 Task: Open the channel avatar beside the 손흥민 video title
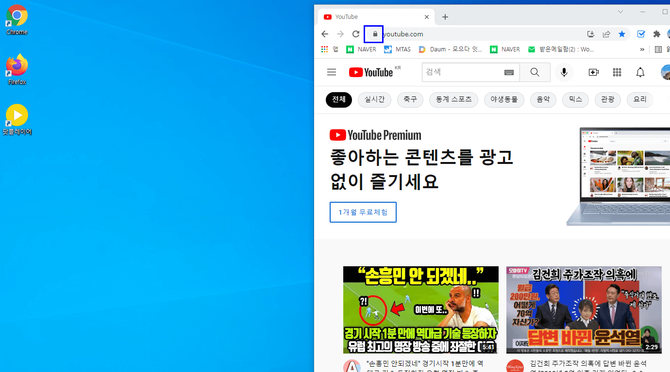click(x=352, y=366)
